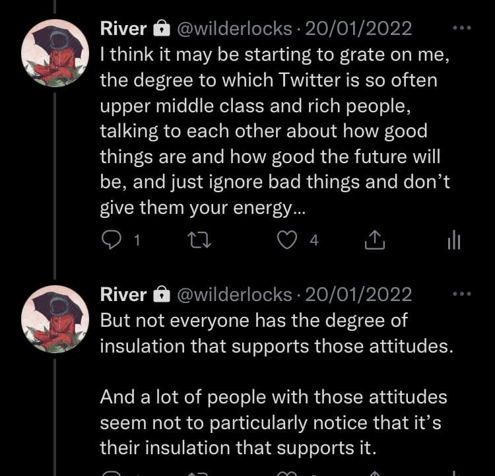Open the 20/01/2022 date of the 'I think' tweet

[358, 29]
